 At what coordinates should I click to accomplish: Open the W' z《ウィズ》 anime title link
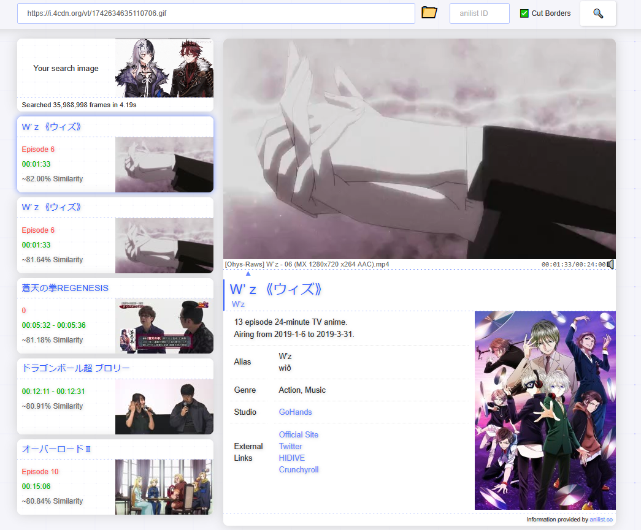click(275, 289)
